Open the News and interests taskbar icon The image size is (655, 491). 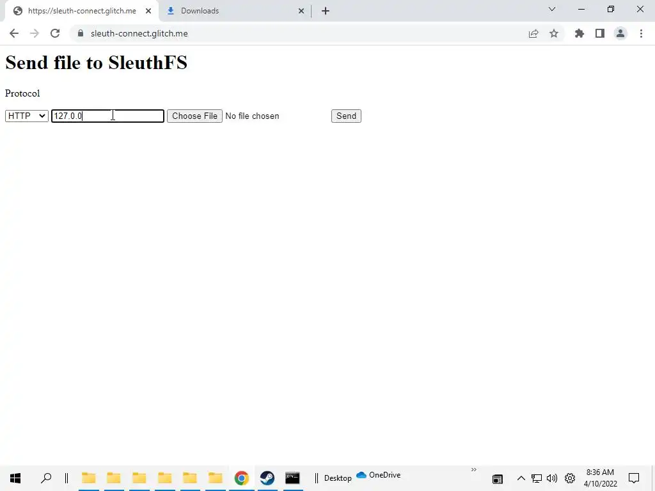[x=497, y=479]
